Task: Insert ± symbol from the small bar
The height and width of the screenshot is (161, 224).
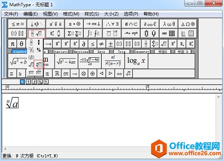Action: 111,44
